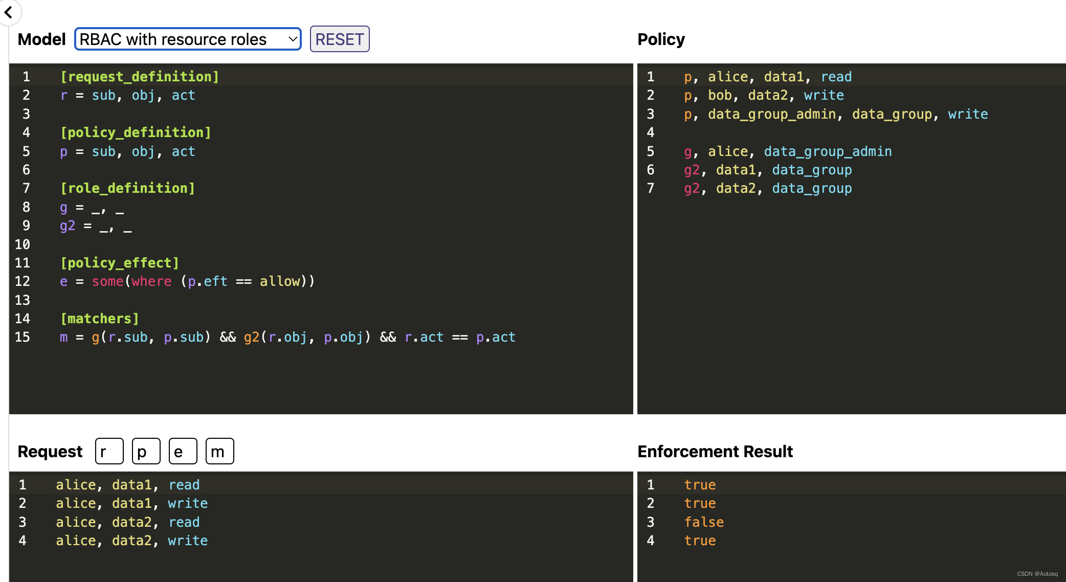Click the 'r' request button
Image resolution: width=1066 pixels, height=582 pixels.
(109, 451)
